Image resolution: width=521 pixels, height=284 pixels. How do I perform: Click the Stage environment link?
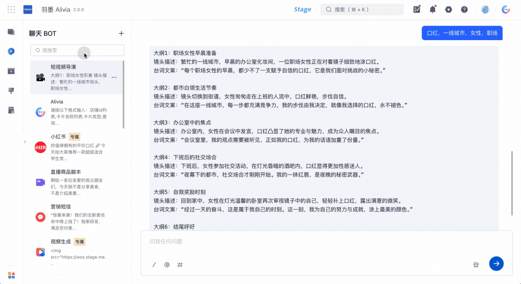tap(302, 9)
